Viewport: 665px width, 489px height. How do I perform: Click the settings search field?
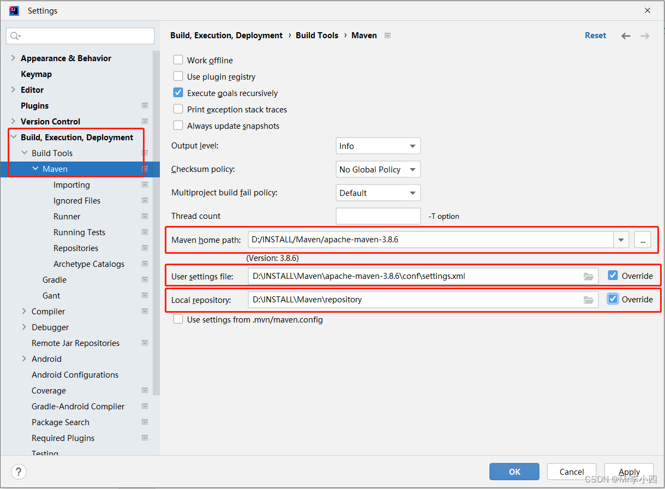click(80, 36)
